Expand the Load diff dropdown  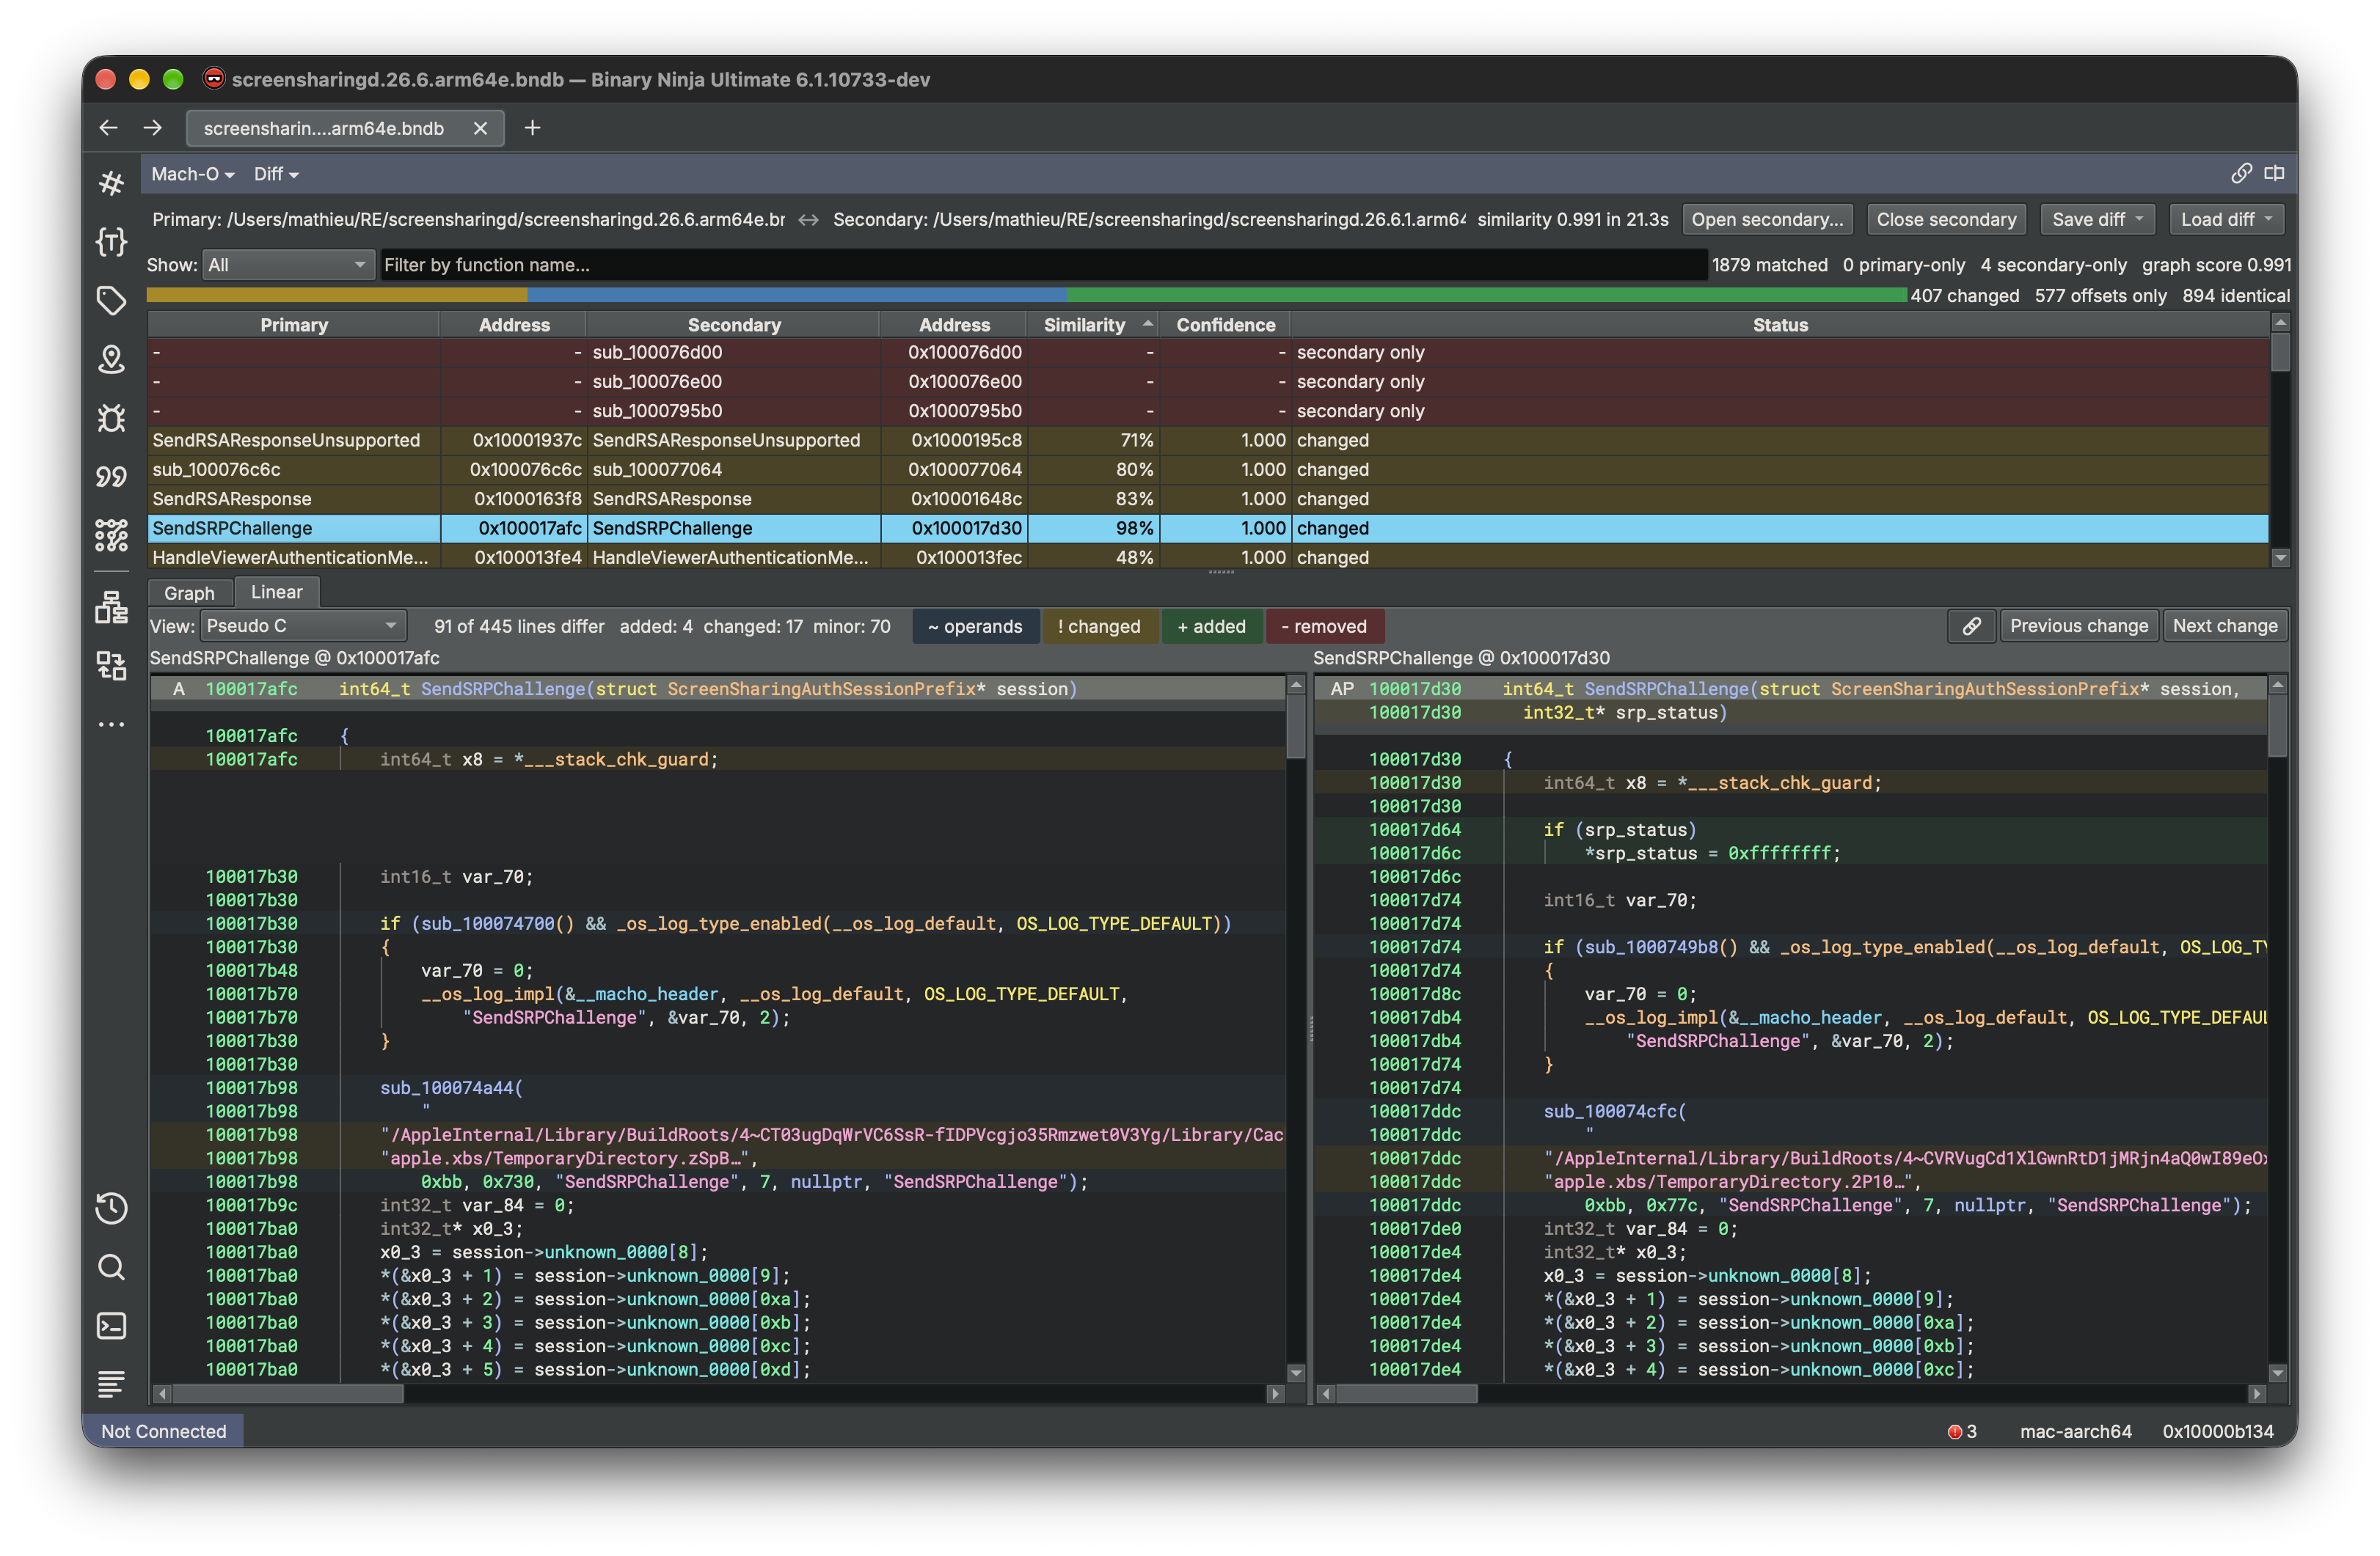[2226, 220]
